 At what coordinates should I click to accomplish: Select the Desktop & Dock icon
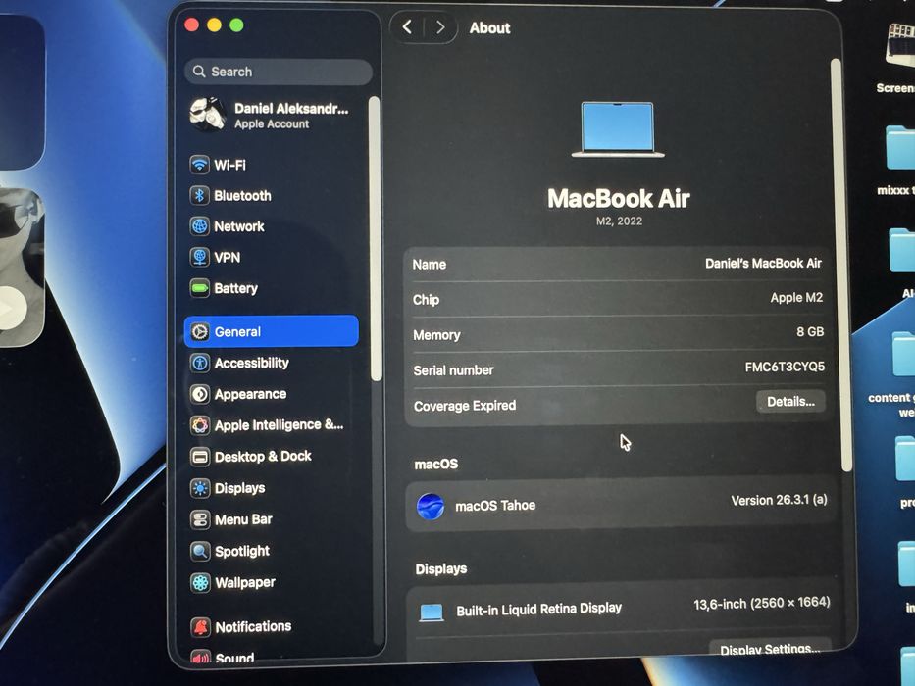199,457
